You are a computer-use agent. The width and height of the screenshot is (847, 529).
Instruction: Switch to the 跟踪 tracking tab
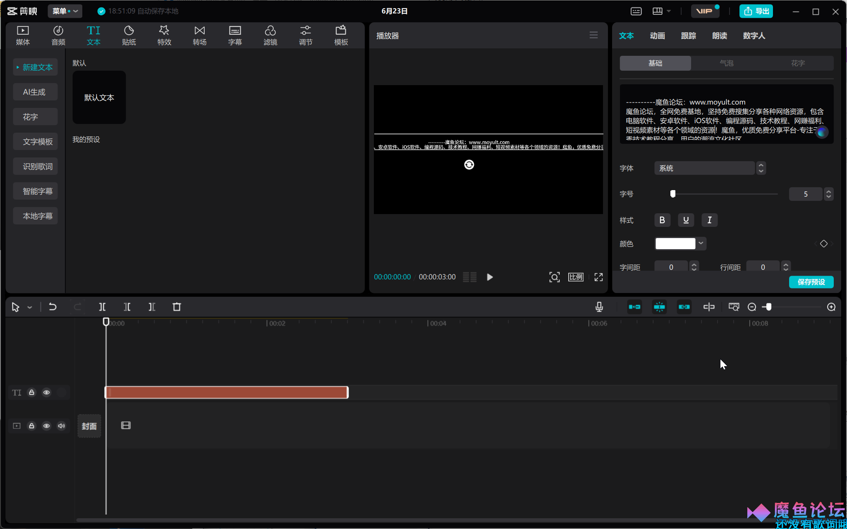pos(688,36)
